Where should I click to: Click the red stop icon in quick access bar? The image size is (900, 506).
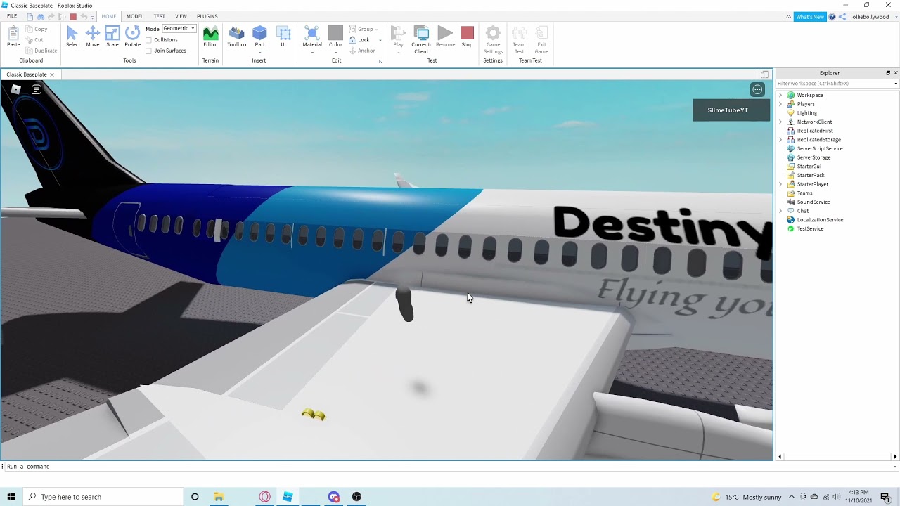point(72,16)
